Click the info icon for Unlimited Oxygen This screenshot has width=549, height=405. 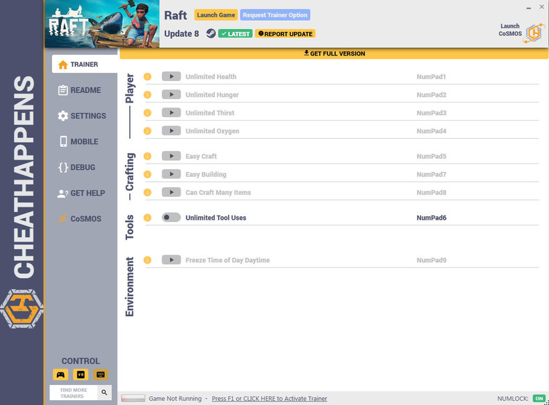[x=147, y=131]
